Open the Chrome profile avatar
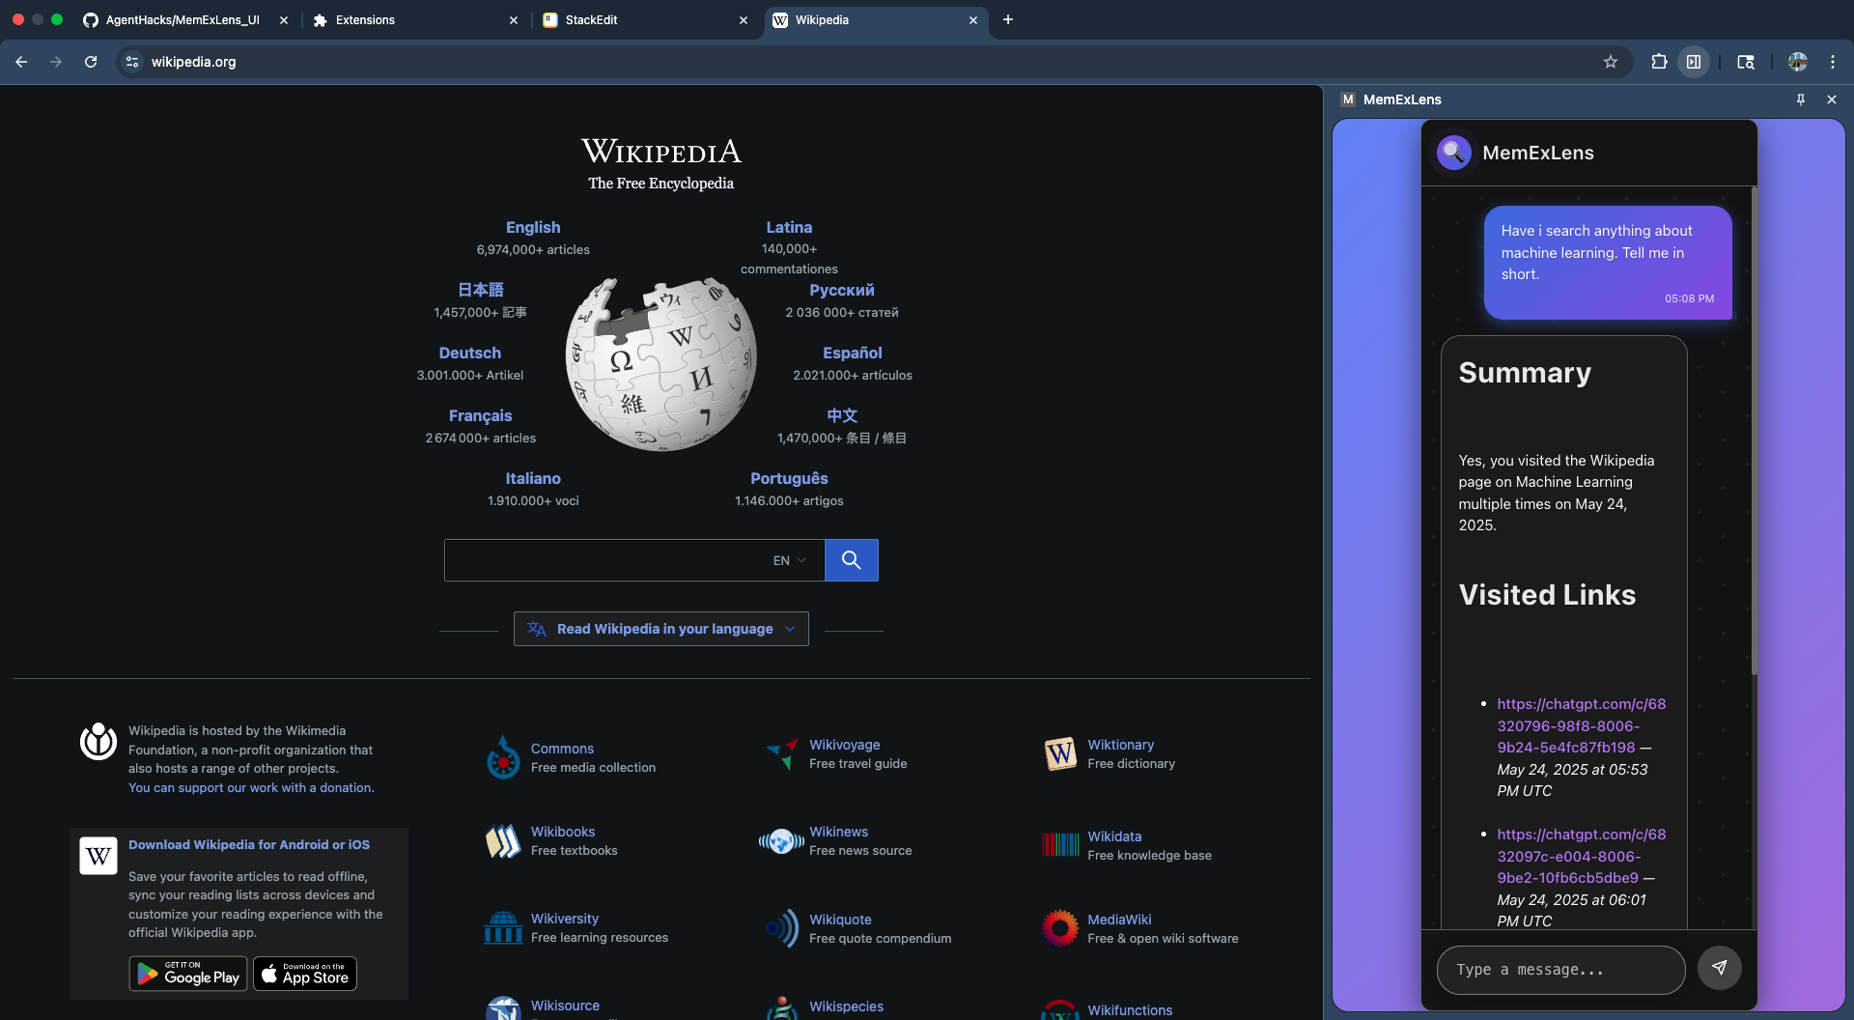The image size is (1854, 1020). [1798, 62]
